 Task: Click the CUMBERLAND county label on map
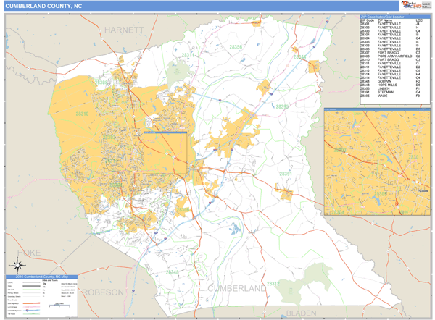pos(237,288)
